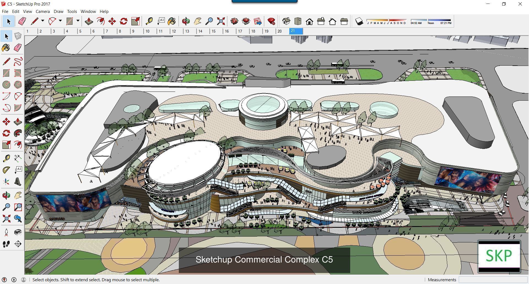Switch to Right view icon
The image size is (529, 284).
[321, 21]
